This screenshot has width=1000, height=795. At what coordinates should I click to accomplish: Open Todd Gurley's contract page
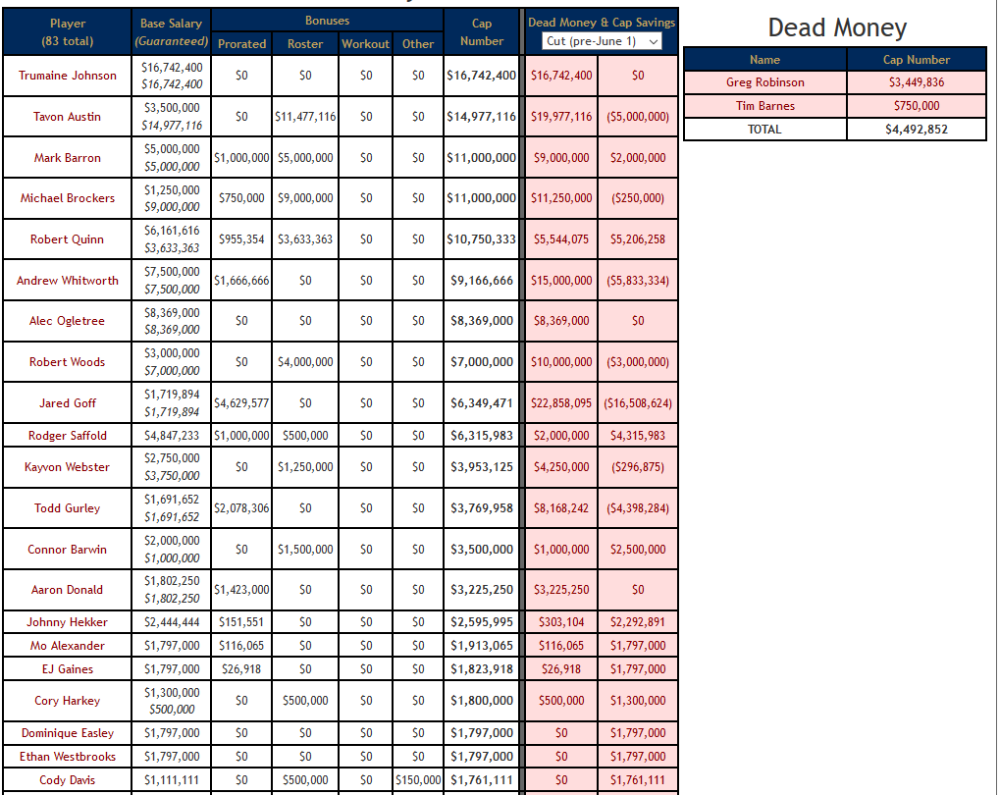[68, 507]
